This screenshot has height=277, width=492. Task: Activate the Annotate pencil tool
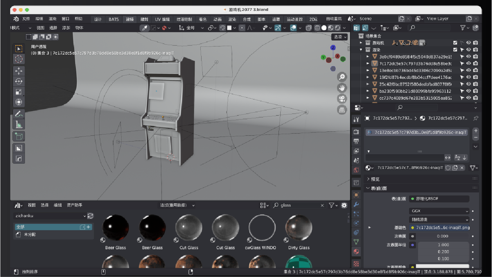point(19,114)
